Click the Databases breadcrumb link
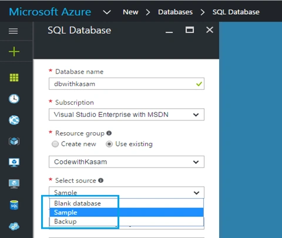Viewport: 282px width, 238px height. [x=175, y=12]
